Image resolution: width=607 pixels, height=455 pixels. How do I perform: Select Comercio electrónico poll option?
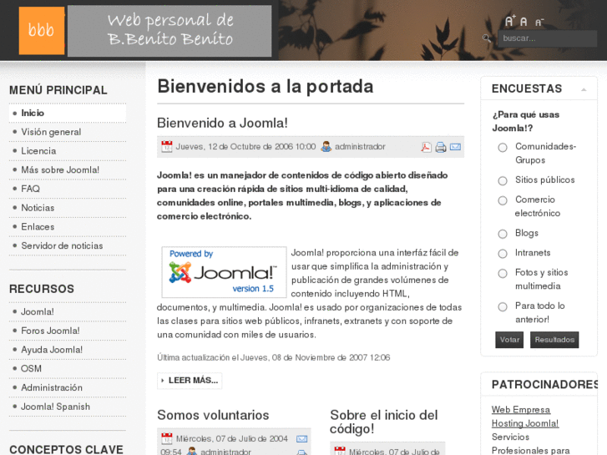[503, 200]
